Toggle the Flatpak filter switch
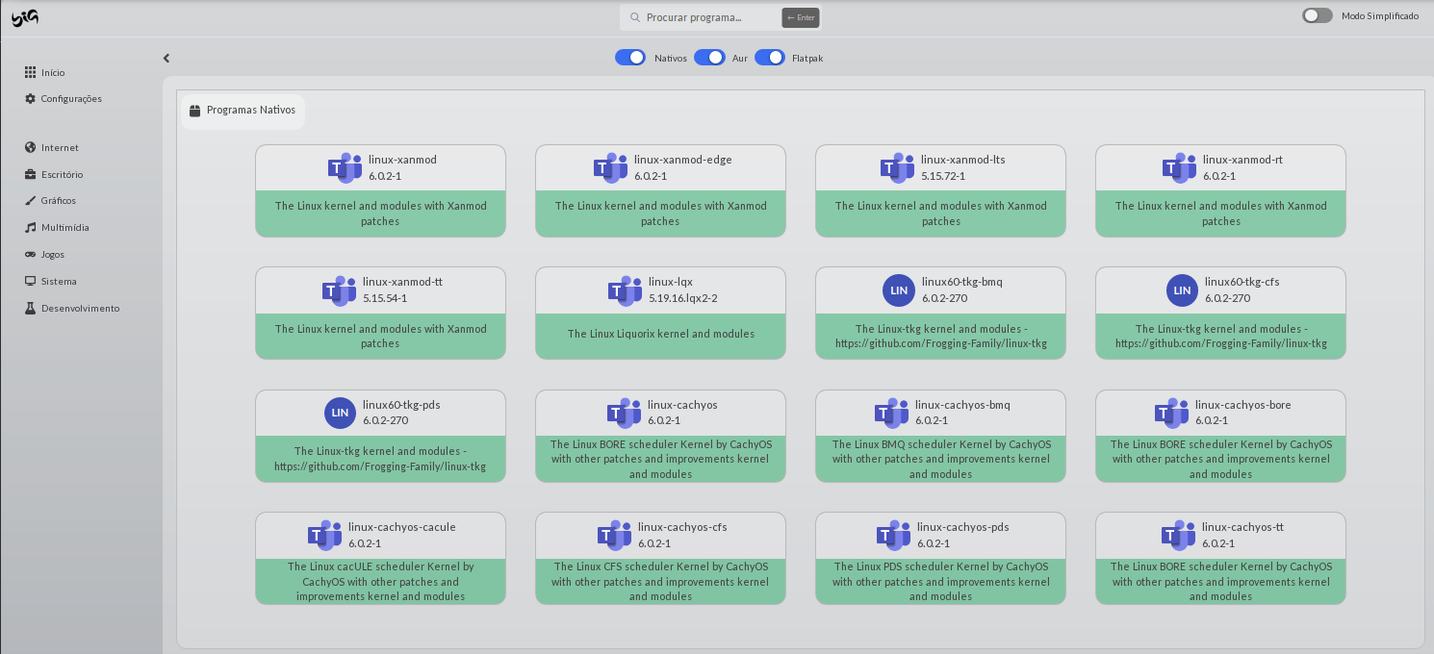 [x=770, y=58]
